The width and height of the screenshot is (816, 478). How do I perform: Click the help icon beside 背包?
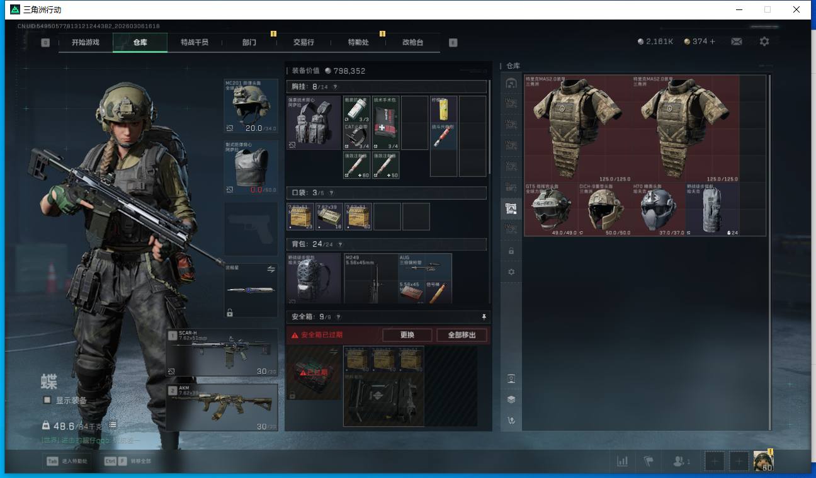point(339,244)
